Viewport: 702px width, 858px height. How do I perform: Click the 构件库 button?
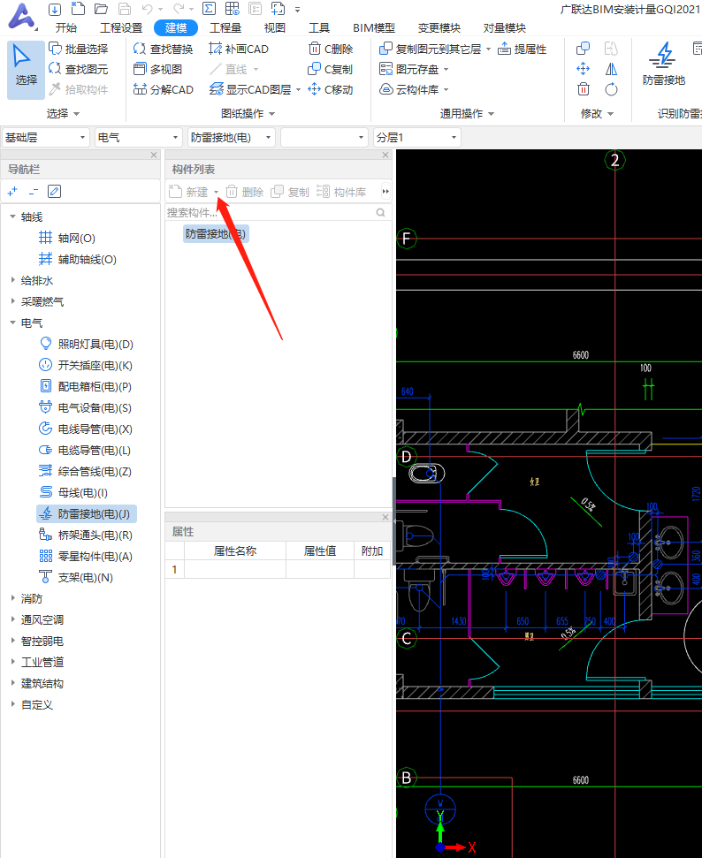pos(341,192)
